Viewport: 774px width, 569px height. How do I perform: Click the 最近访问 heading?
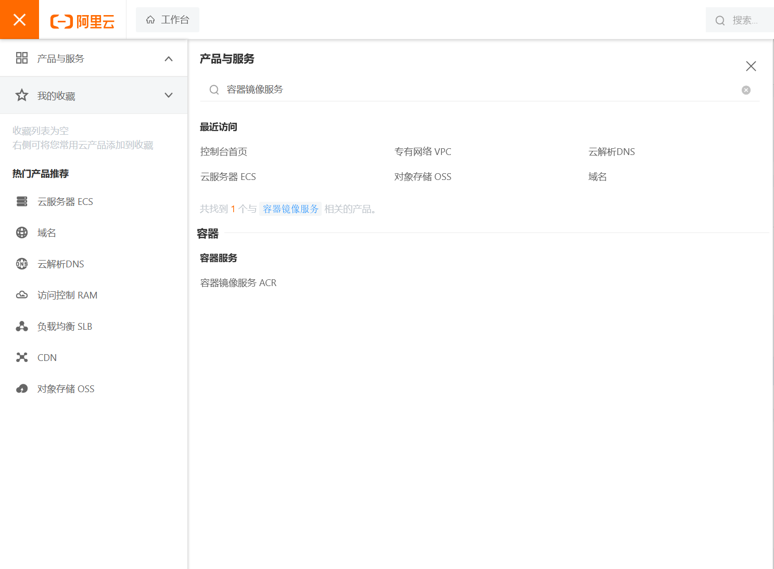pos(219,127)
